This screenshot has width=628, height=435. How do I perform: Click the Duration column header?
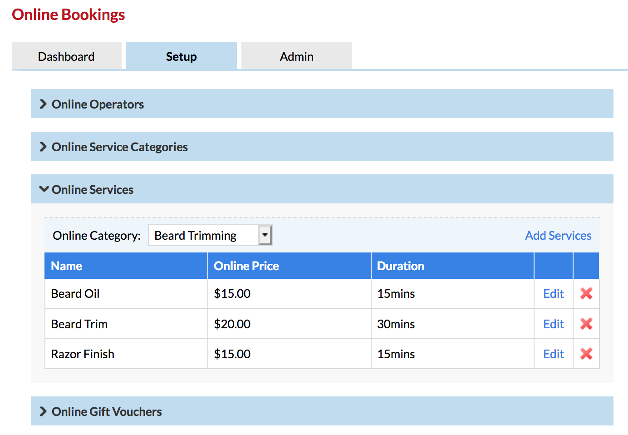pyautogui.click(x=401, y=266)
